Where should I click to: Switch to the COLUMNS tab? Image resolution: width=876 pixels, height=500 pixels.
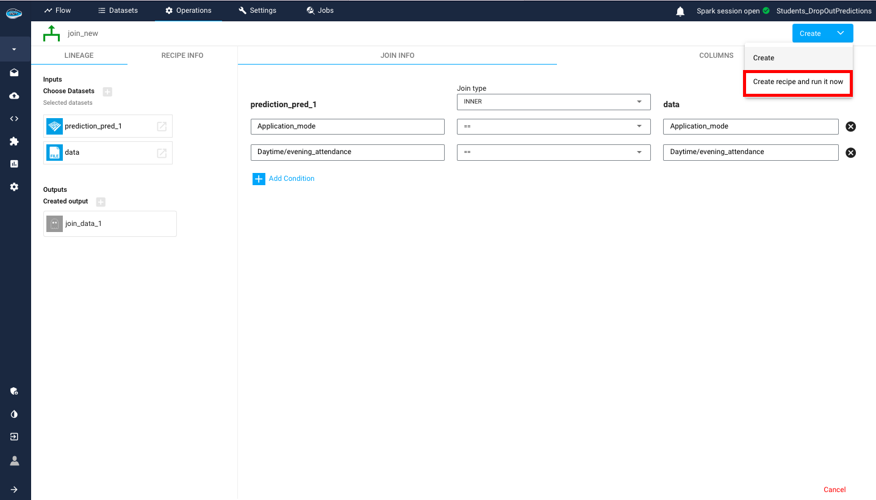tap(716, 55)
